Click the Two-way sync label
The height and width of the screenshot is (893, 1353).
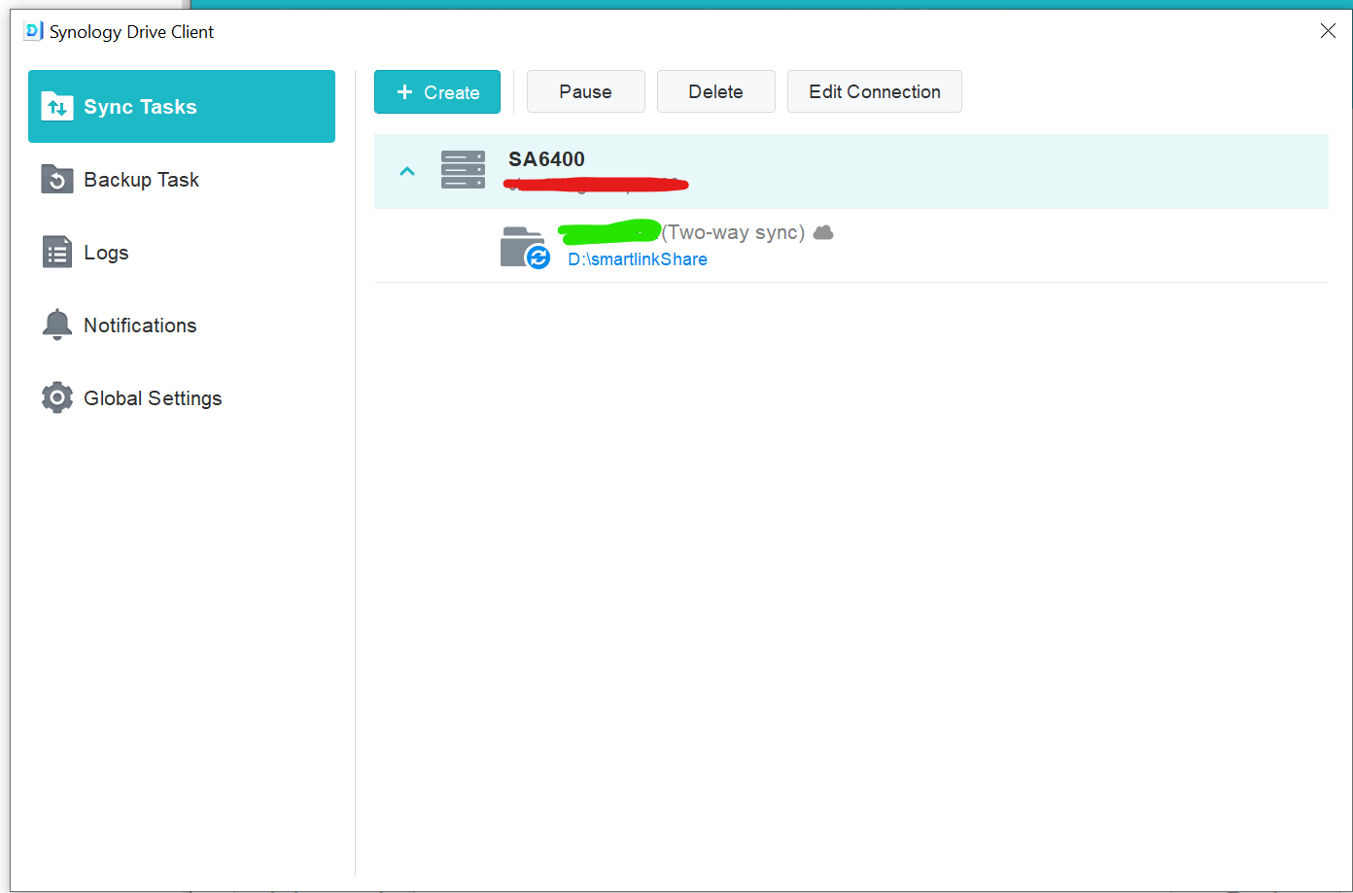click(734, 232)
